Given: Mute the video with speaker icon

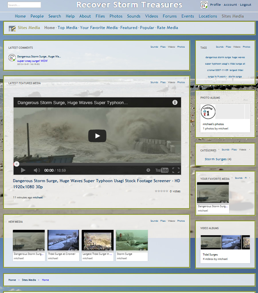Looking at the screenshot, I should pyautogui.click(x=37, y=170).
